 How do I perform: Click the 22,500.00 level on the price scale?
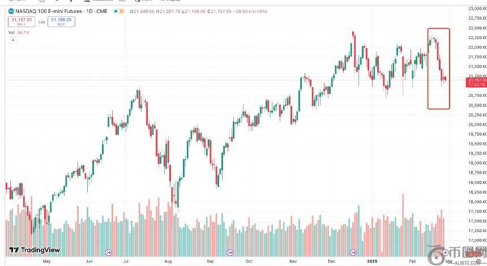coord(475,28)
